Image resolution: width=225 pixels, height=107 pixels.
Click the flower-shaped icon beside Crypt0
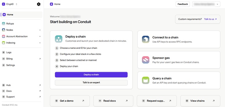(x=39, y=4)
